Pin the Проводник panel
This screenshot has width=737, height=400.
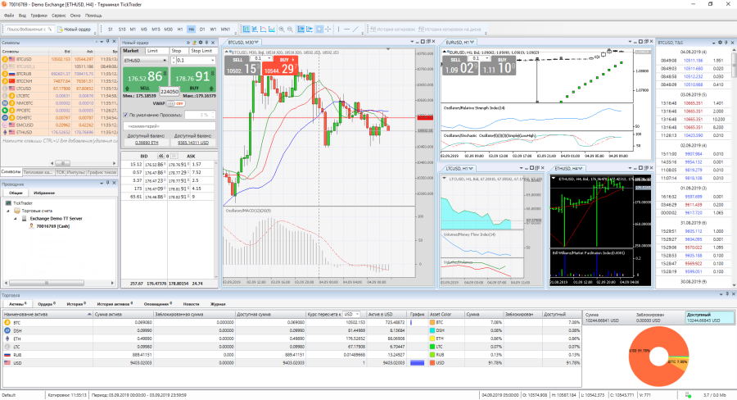(x=107, y=183)
